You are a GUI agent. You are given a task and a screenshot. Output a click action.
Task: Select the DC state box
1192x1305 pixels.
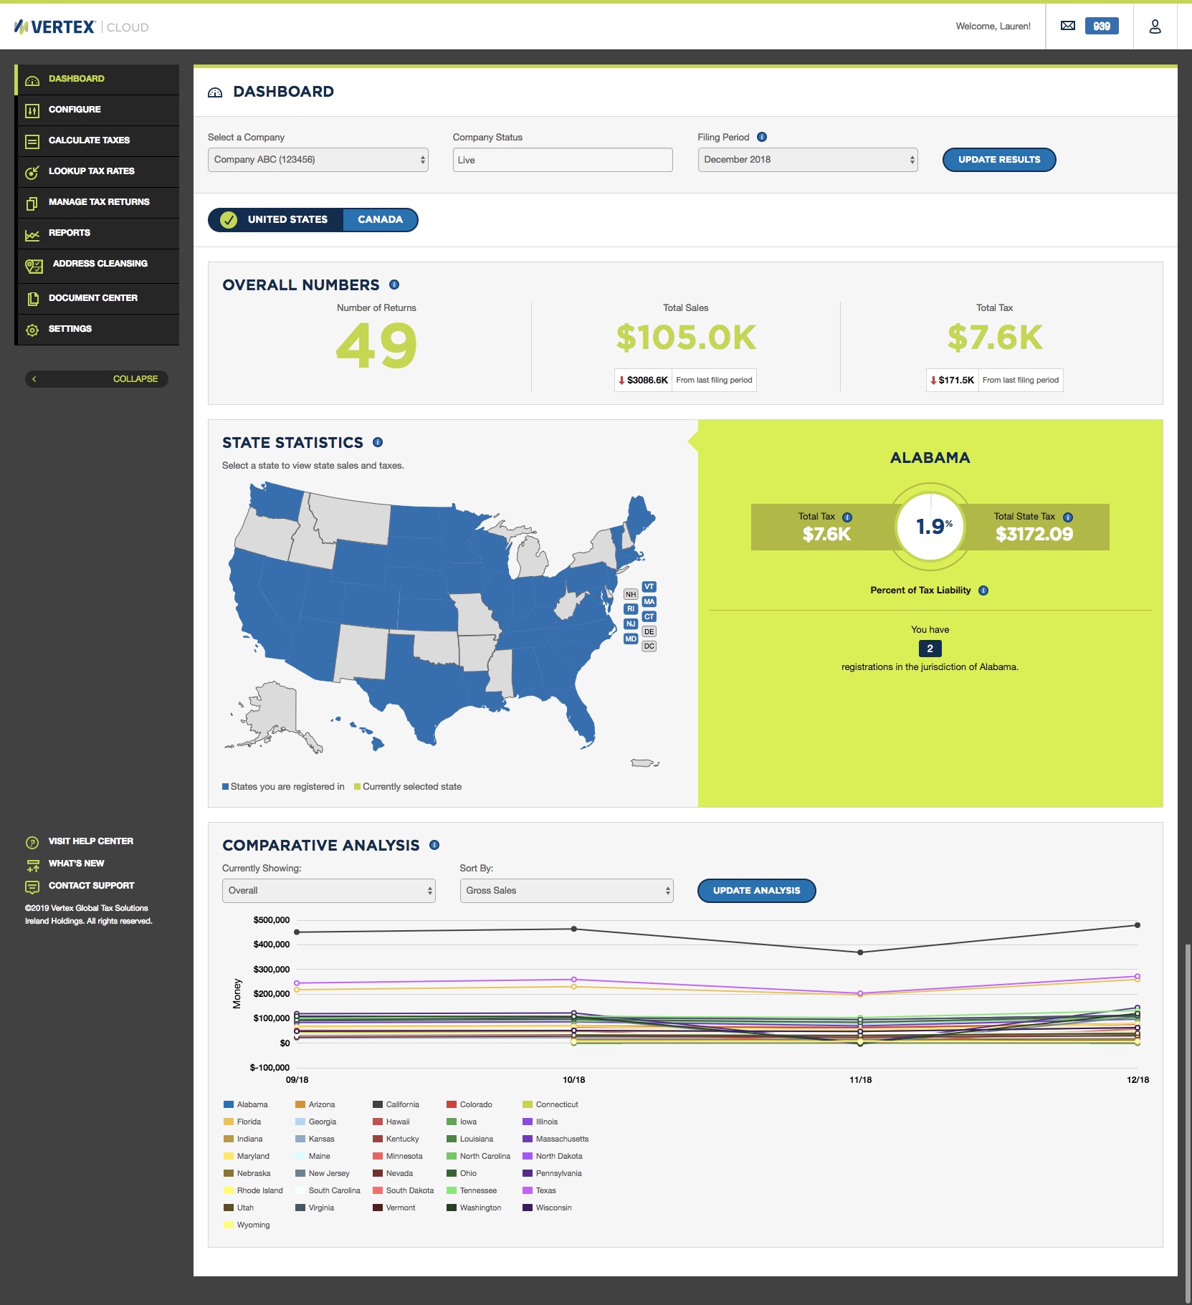[649, 646]
